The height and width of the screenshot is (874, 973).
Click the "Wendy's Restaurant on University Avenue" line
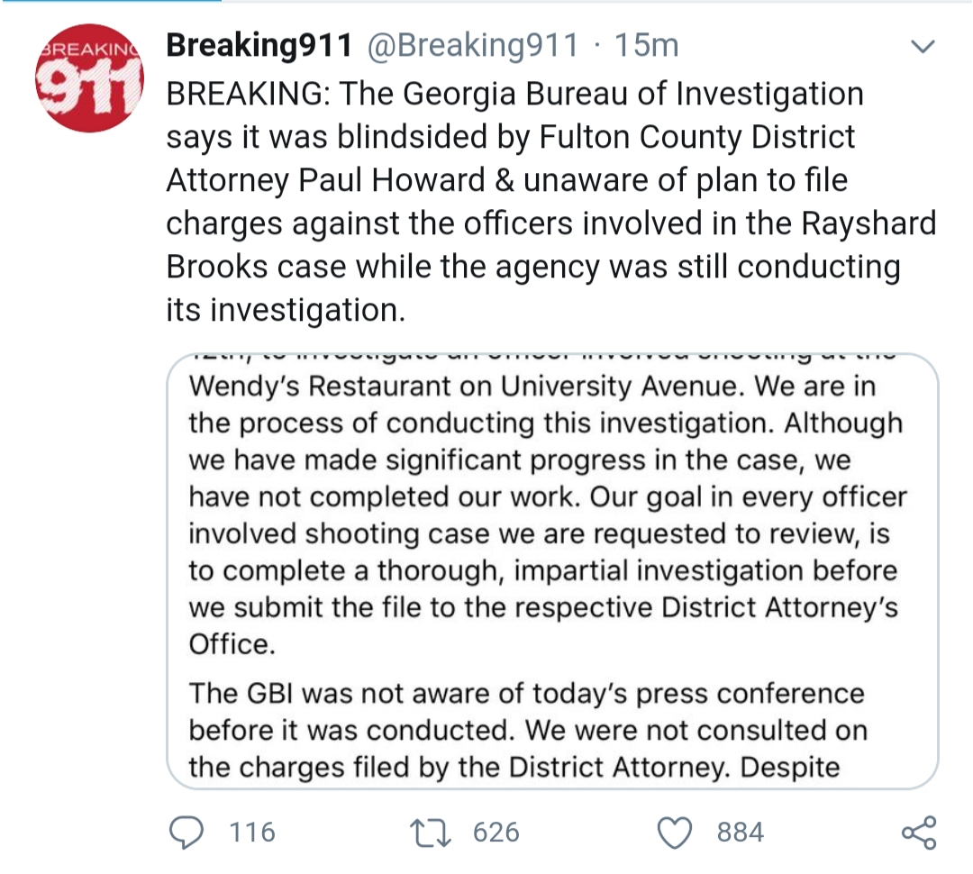pyautogui.click(x=532, y=387)
